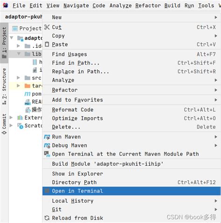Click the Run Maven icon
The image size is (221, 223).
tap(47, 137)
